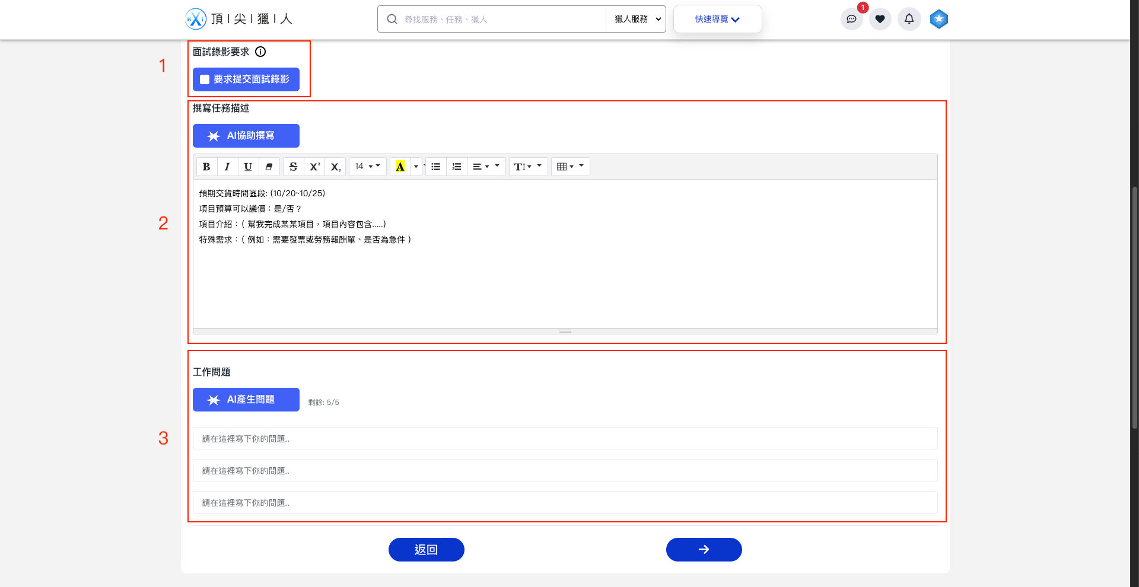Apply italic formatting in the editor
Screen dimensions: 1139x587
(x=227, y=167)
